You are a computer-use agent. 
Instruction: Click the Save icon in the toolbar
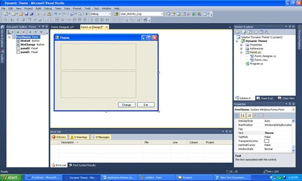(x=26, y=14)
